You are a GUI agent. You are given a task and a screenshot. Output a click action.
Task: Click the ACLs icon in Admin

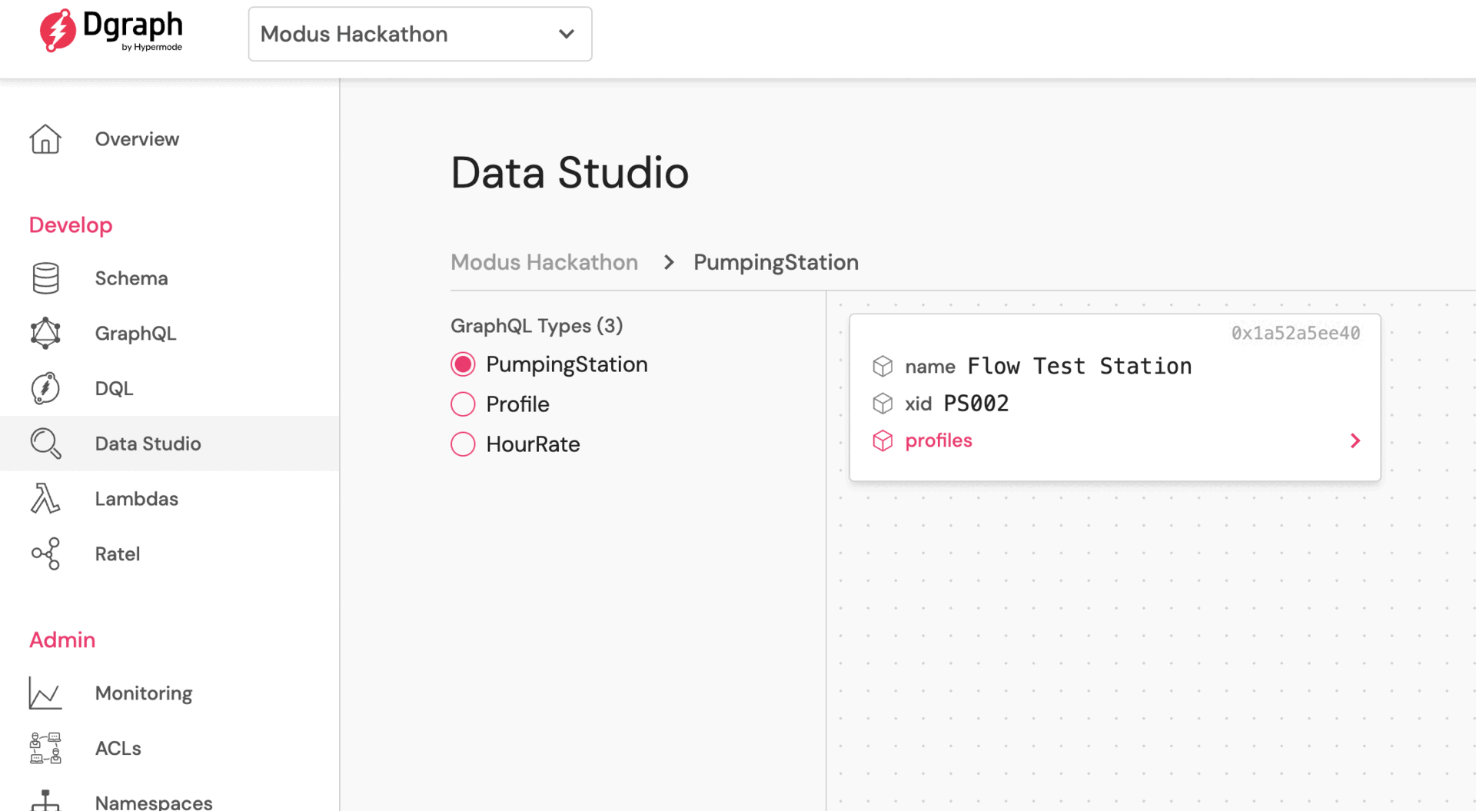tap(45, 748)
